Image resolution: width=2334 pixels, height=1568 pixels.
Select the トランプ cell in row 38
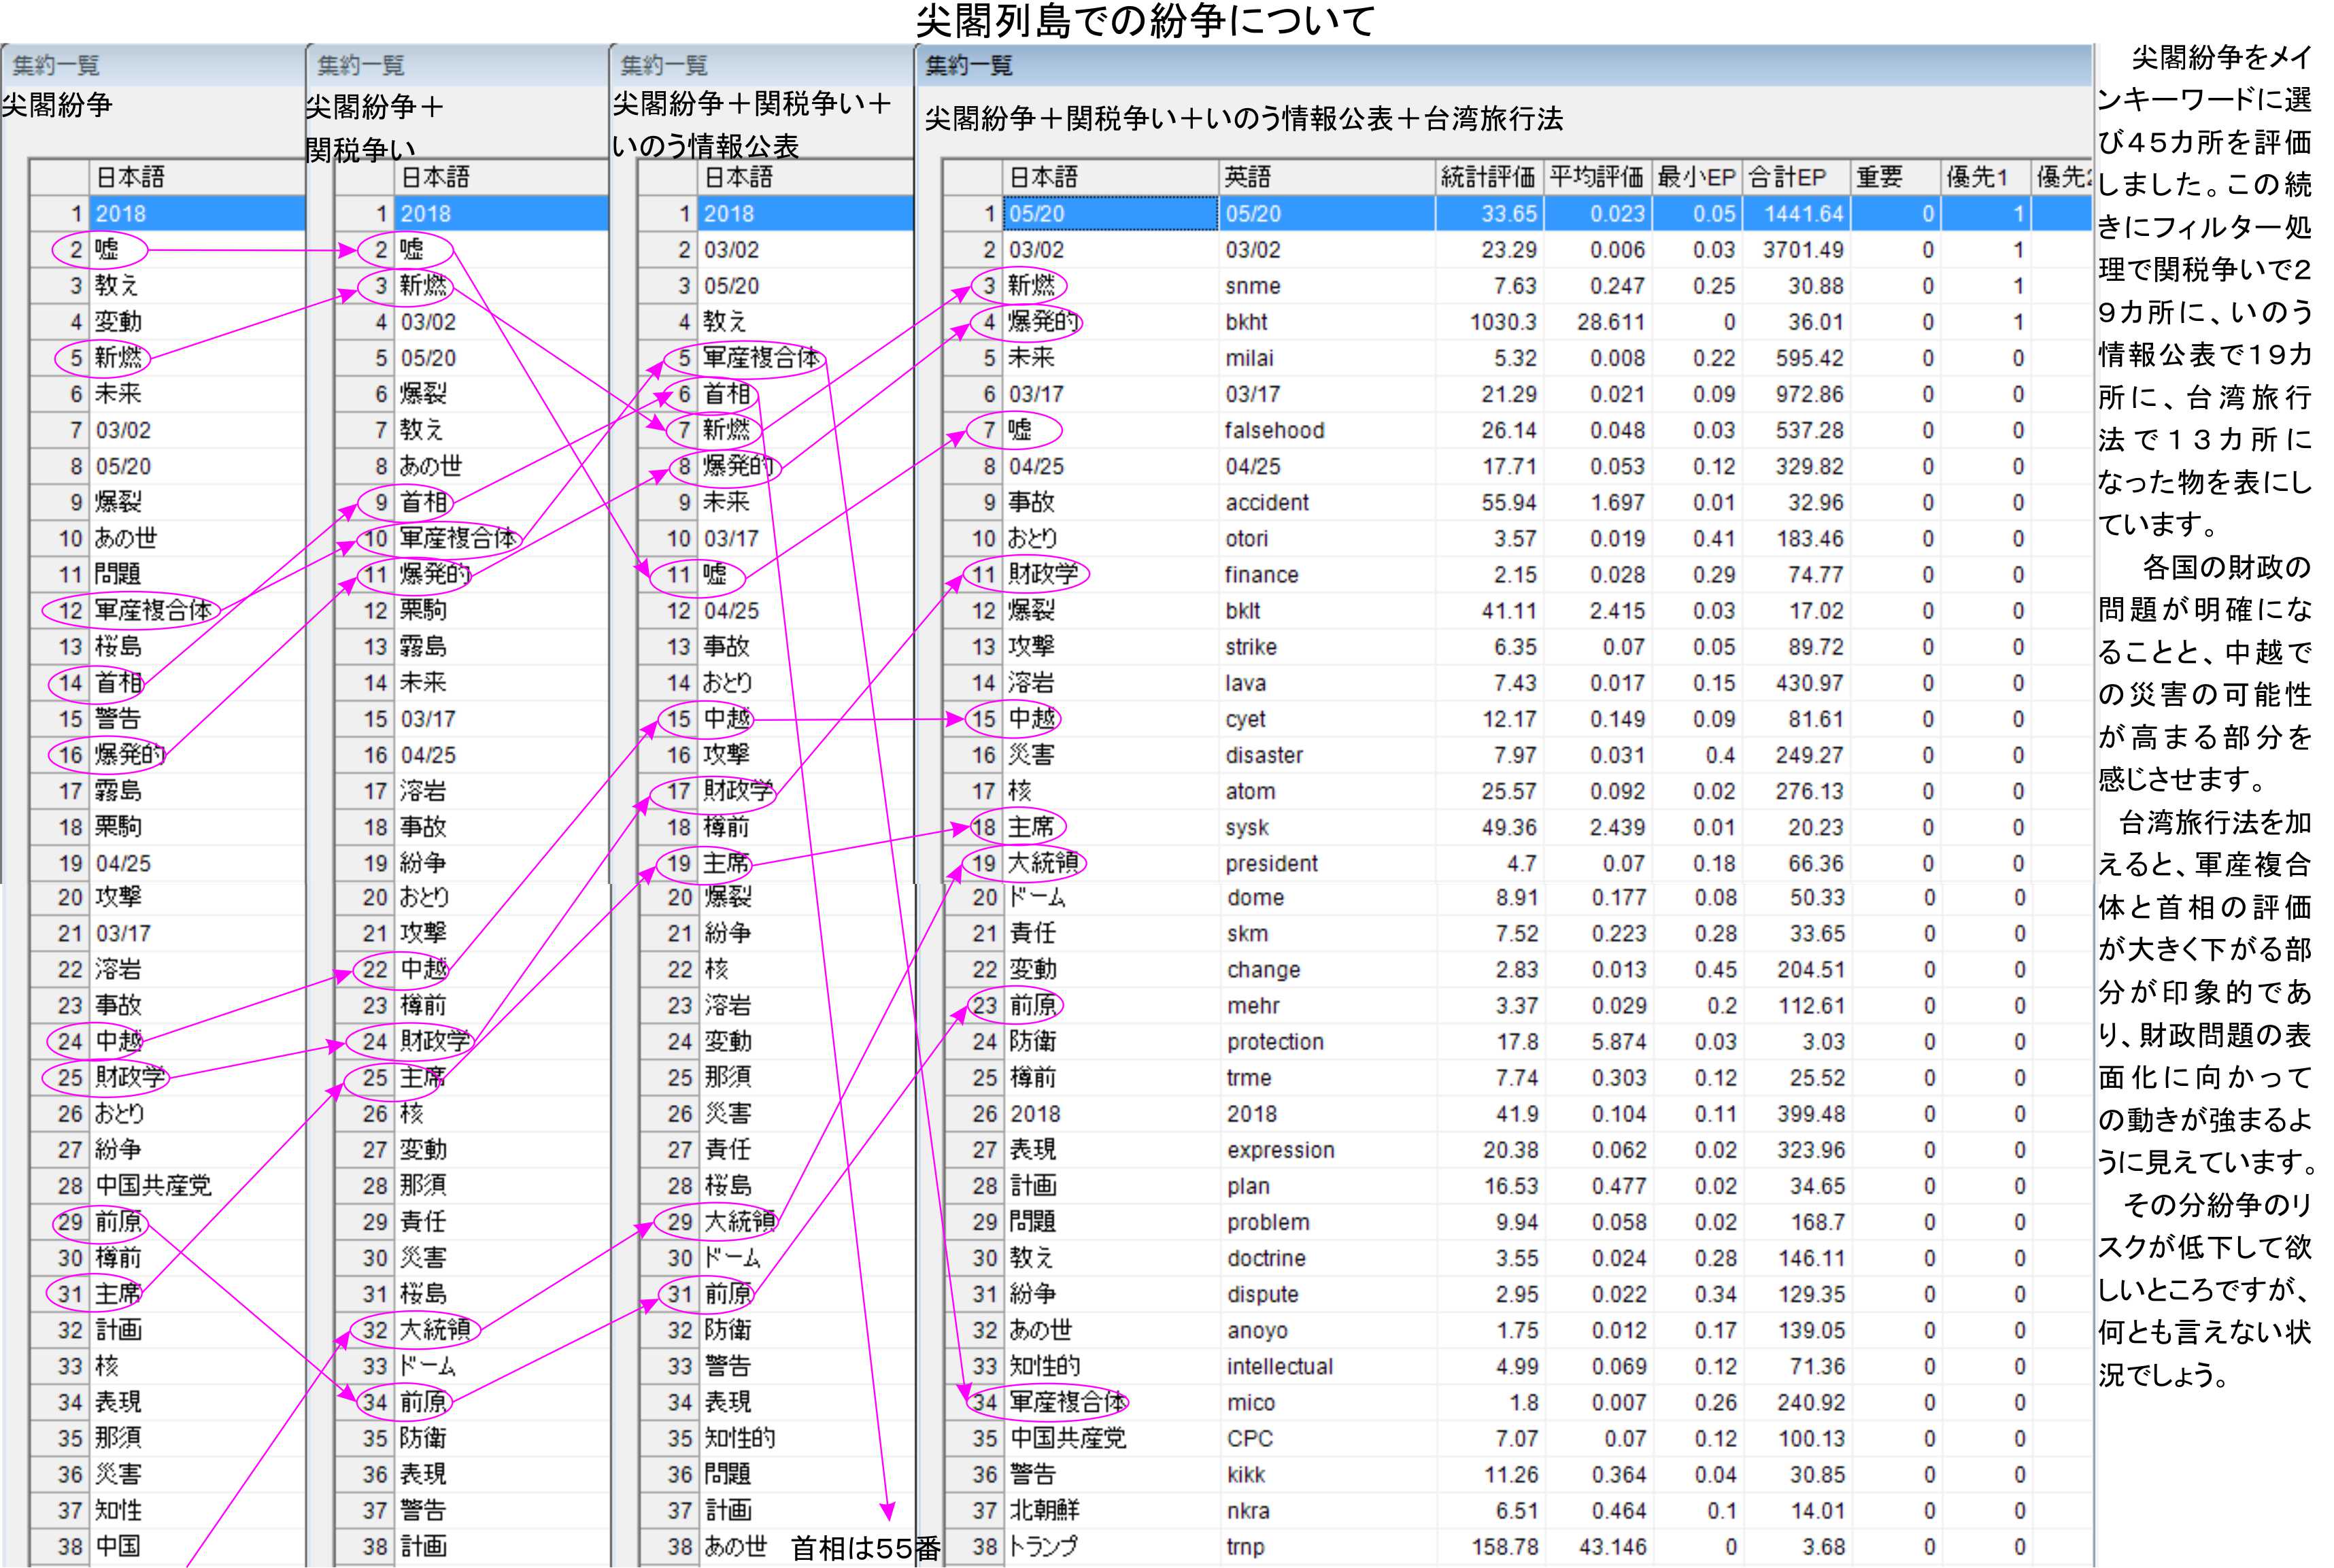[1042, 1546]
